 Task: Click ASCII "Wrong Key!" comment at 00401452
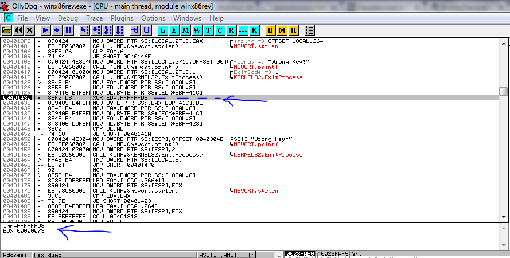[261, 139]
